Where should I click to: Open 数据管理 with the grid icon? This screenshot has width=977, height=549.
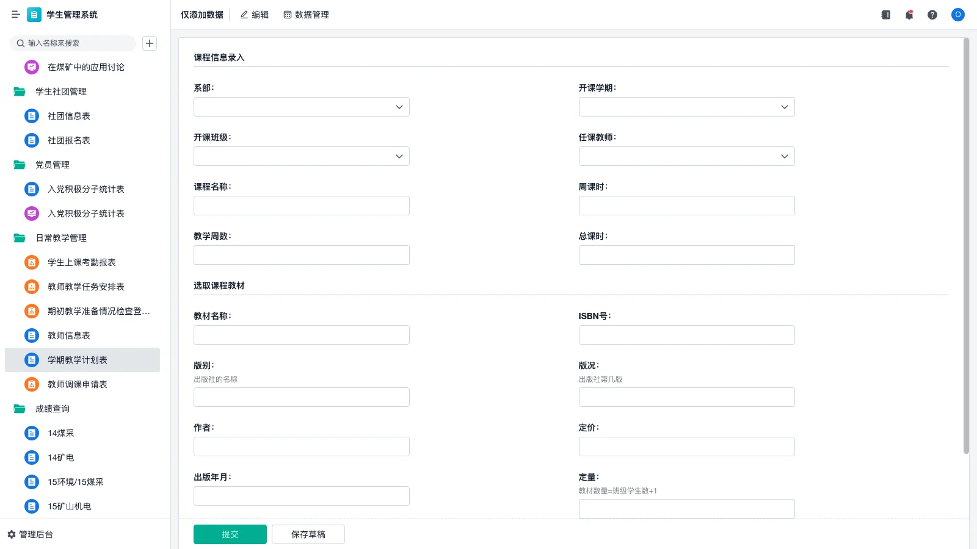click(x=306, y=14)
